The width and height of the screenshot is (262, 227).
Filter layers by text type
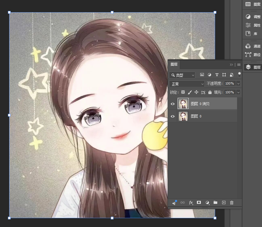[x=217, y=75]
